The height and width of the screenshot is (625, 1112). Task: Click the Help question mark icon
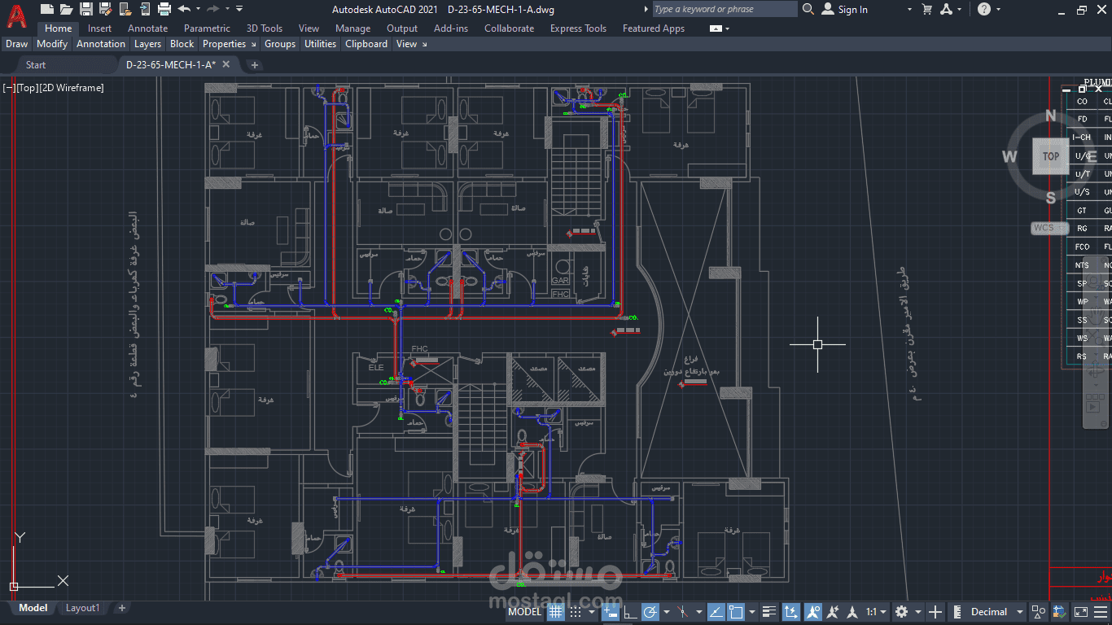click(984, 9)
